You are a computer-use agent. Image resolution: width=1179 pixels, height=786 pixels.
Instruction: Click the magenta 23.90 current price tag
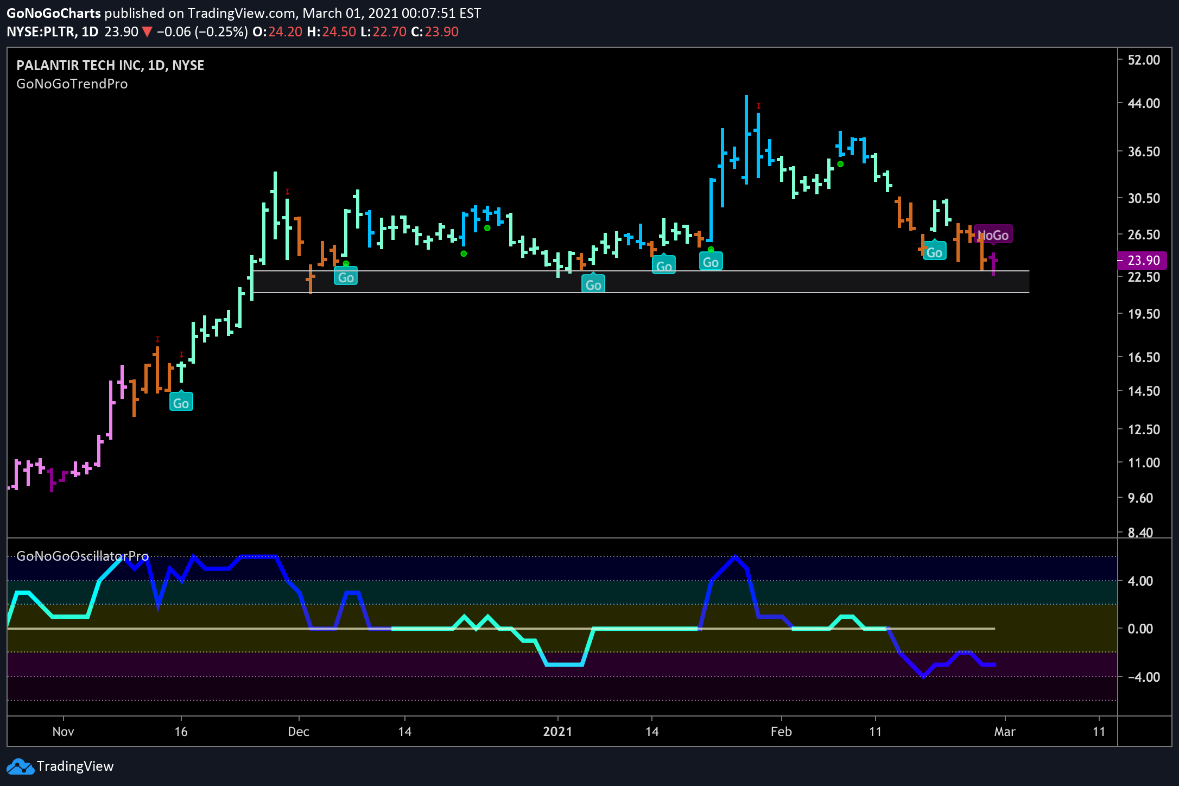(1143, 260)
